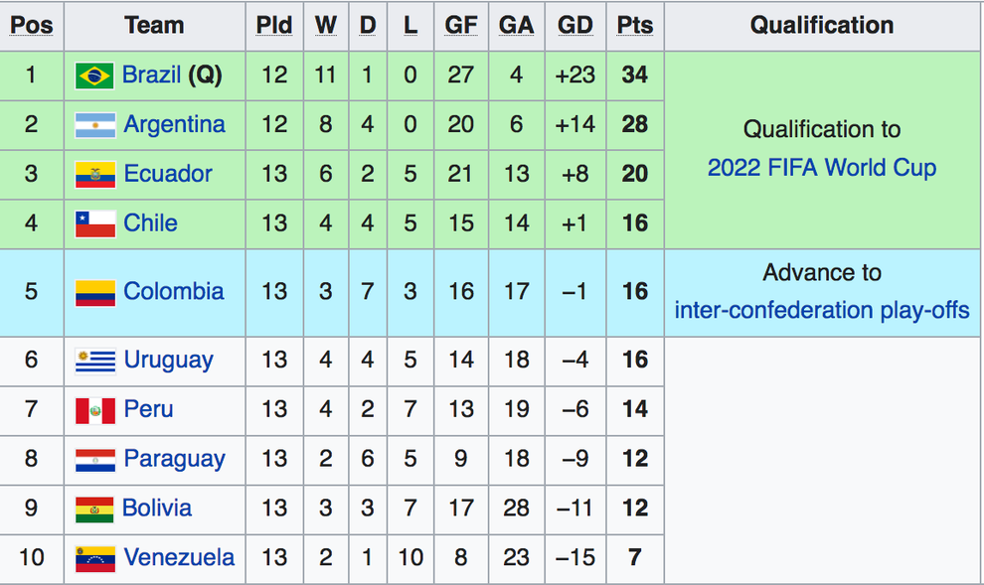Viewport: 984px width, 585px height.
Task: Click the Chile flag icon
Action: click(94, 223)
